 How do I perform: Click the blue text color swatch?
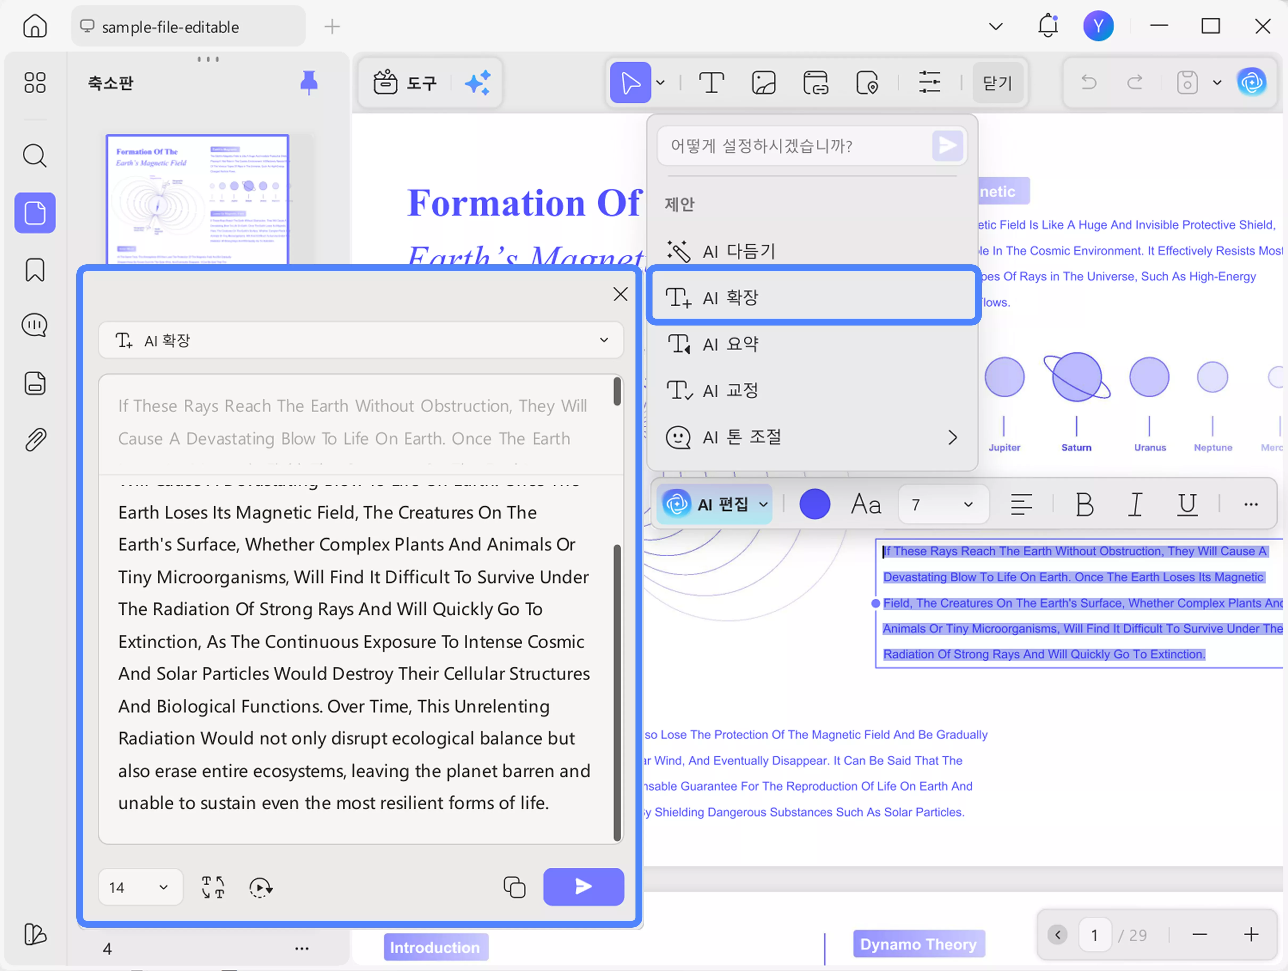tap(814, 504)
